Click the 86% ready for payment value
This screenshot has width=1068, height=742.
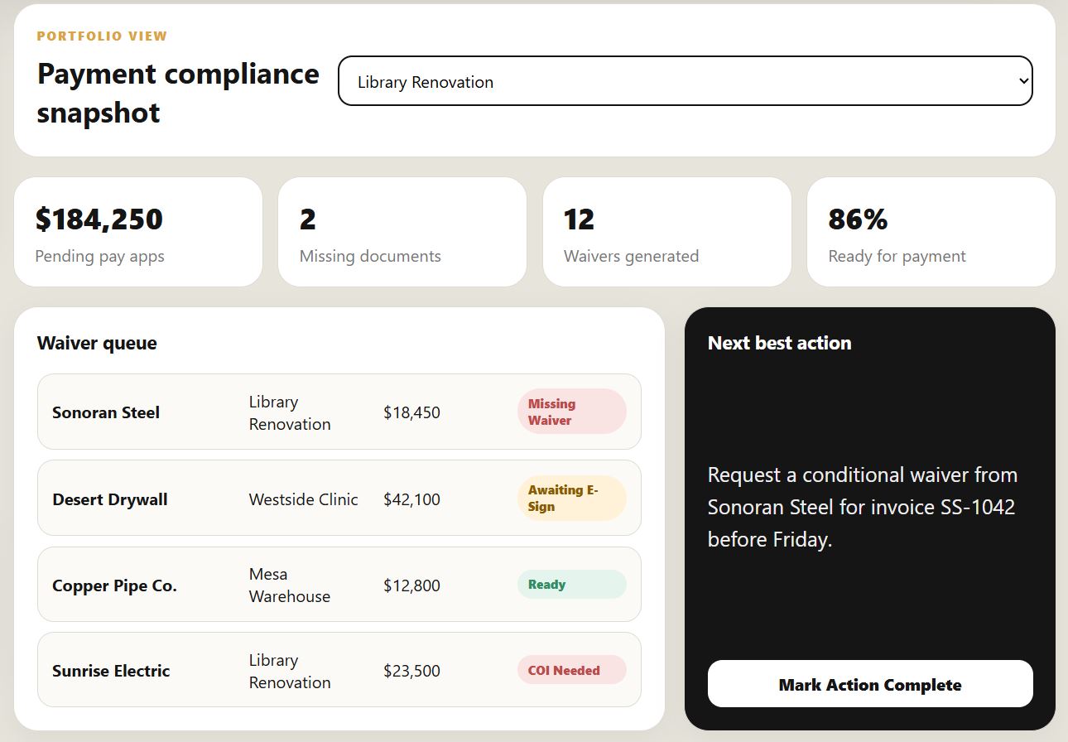point(858,219)
